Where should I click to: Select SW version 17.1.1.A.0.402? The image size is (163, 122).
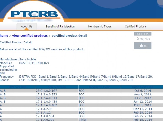[x=46, y=105]
